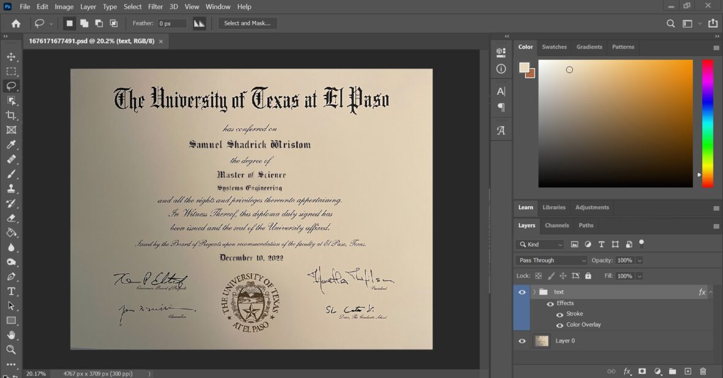Open Layers panel options menu

point(716,226)
